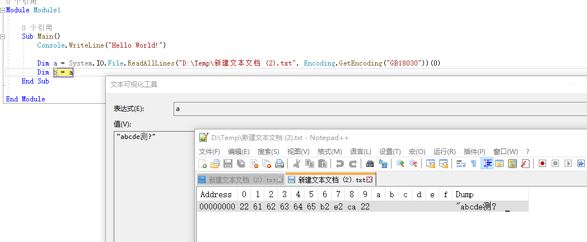Close the active second document tab

370,180
